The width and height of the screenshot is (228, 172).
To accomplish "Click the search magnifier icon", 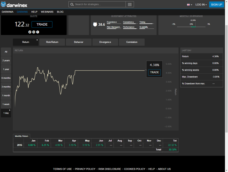I will click(x=72, y=5).
